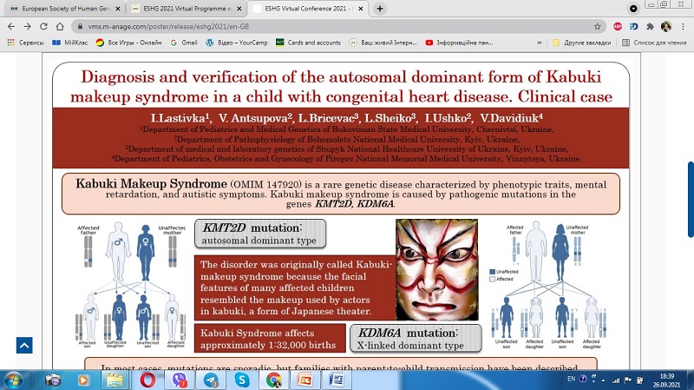This screenshot has width=694, height=390.
Task: Click the EN language indicator in the tray
Action: (x=568, y=379)
